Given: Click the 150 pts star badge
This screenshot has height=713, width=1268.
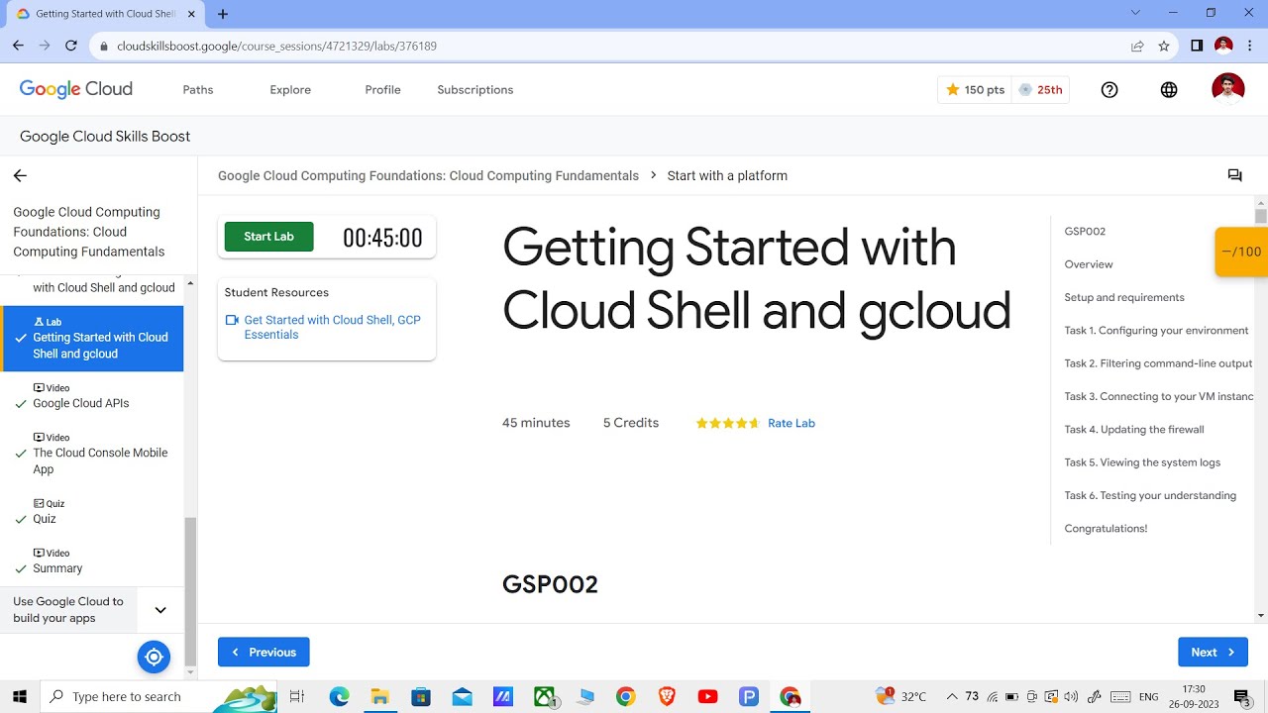Looking at the screenshot, I should click(x=975, y=90).
